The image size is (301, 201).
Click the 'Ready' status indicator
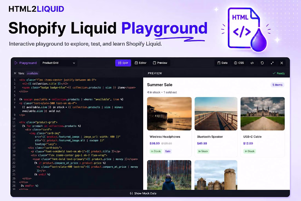279,73
